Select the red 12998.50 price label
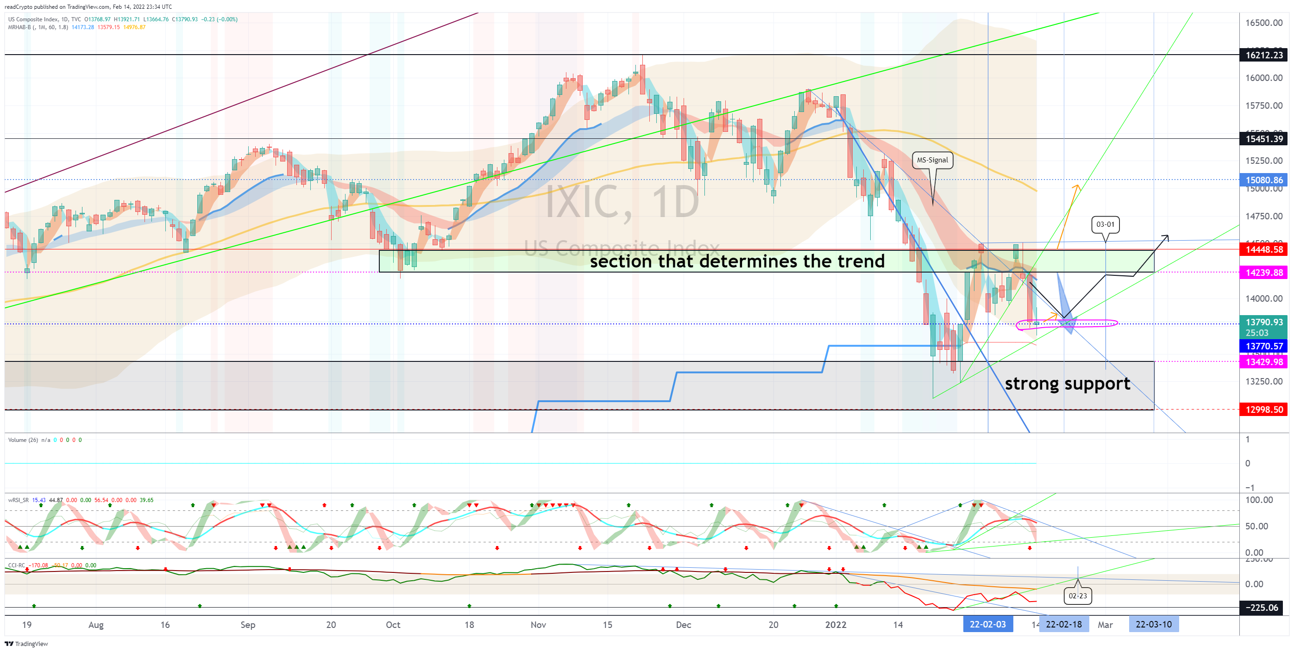This screenshot has width=1294, height=652. pos(1264,410)
